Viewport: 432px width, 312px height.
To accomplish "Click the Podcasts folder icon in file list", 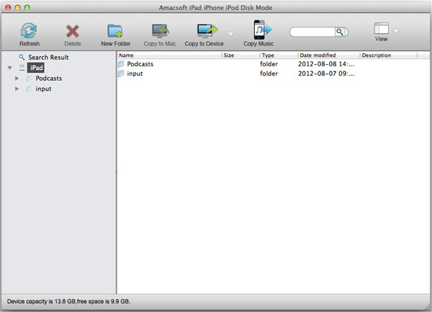I will 121,64.
